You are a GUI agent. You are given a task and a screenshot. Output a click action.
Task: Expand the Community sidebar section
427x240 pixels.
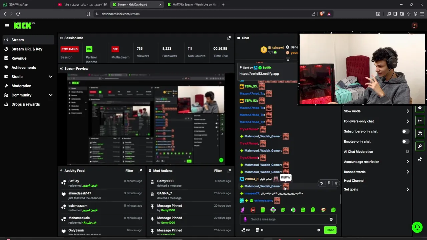pyautogui.click(x=28, y=95)
